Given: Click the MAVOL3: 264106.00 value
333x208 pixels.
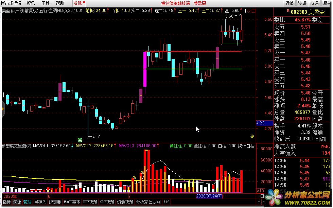Looking at the screenshot, I should tap(137, 146).
